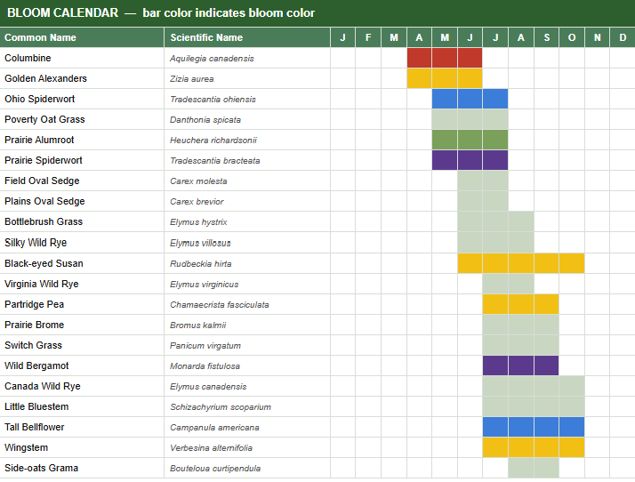Screen dimensions: 635x482
Task: Click the BLOOM CALENDAR title text
Action: point(63,13)
